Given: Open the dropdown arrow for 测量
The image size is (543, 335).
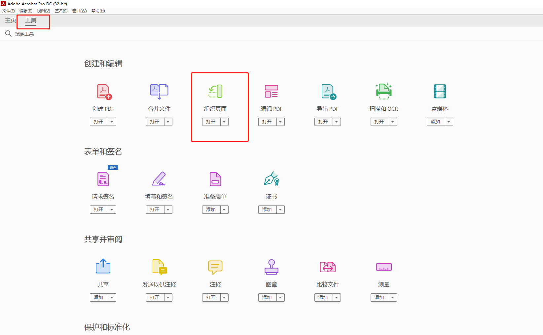Looking at the screenshot, I should (393, 298).
